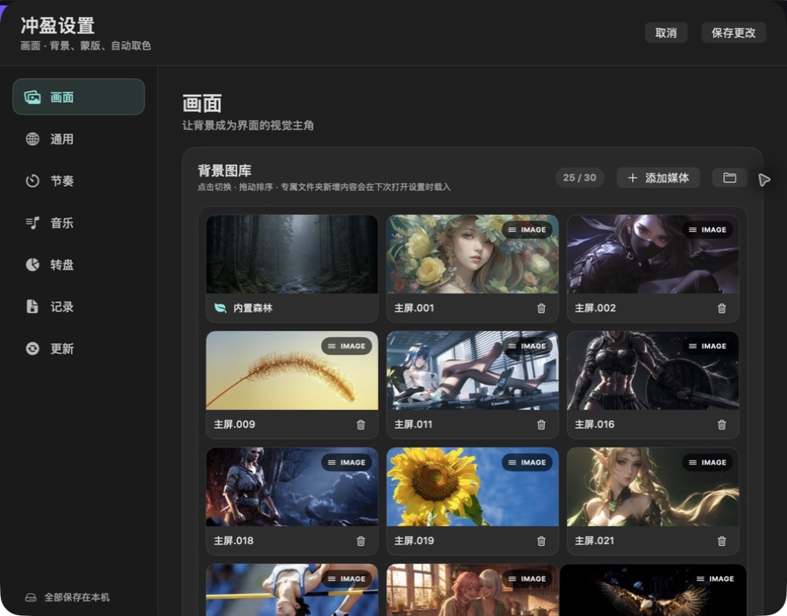
Task: Select the 主屏.002 masked ninja thumbnail
Action: click(653, 254)
